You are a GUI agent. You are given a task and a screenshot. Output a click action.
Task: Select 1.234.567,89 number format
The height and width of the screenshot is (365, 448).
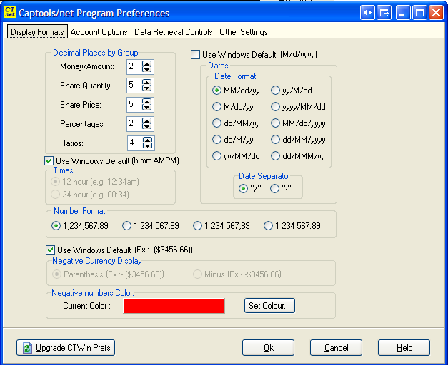126,226
